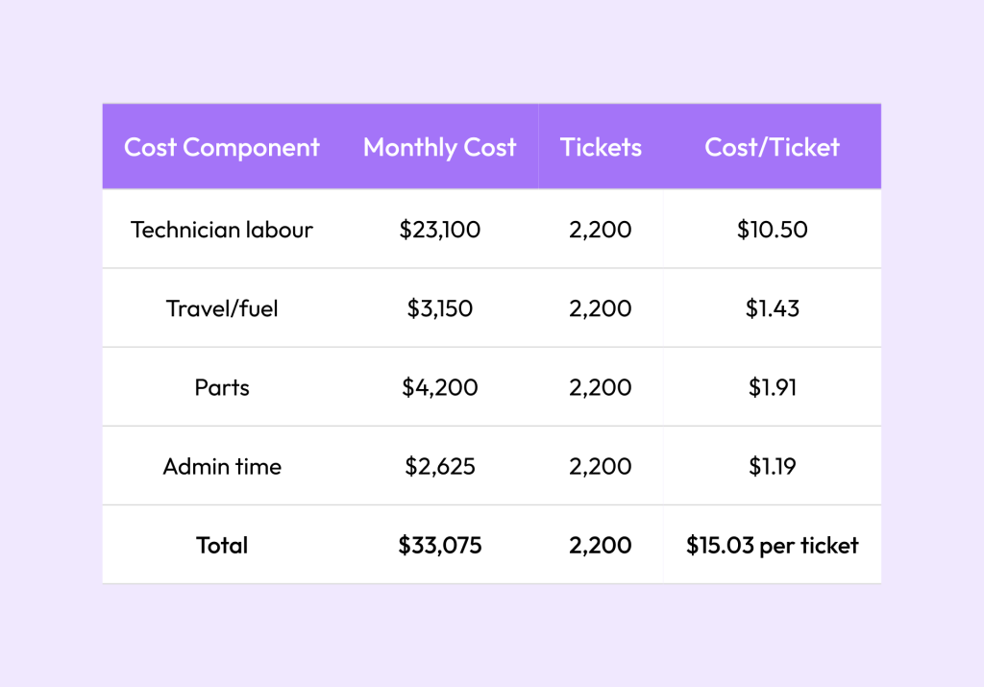The height and width of the screenshot is (687, 984).
Task: Select the $33,075 total monthly cost
Action: (x=440, y=545)
